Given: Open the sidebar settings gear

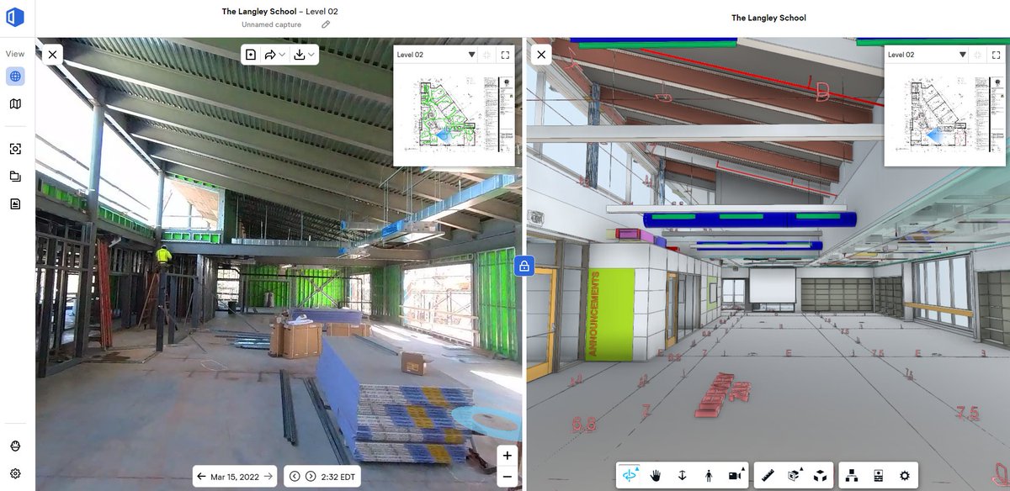Looking at the screenshot, I should [15, 473].
